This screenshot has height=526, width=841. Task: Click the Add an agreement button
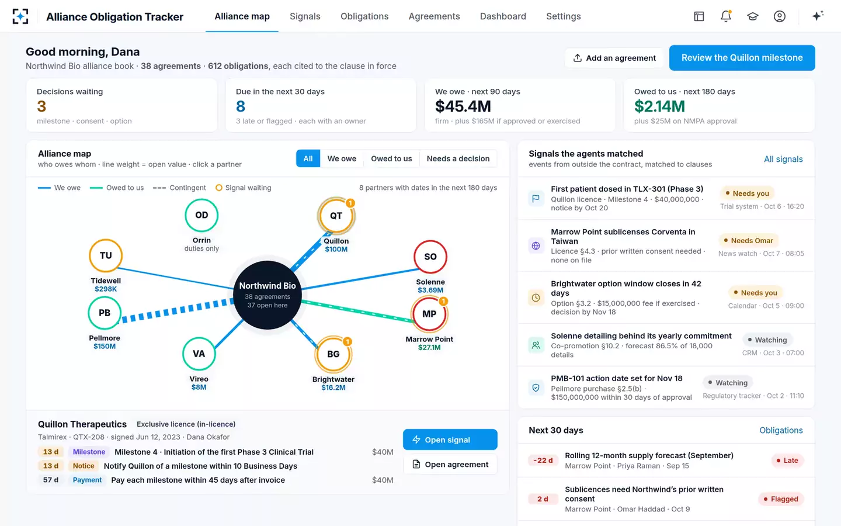pos(614,58)
